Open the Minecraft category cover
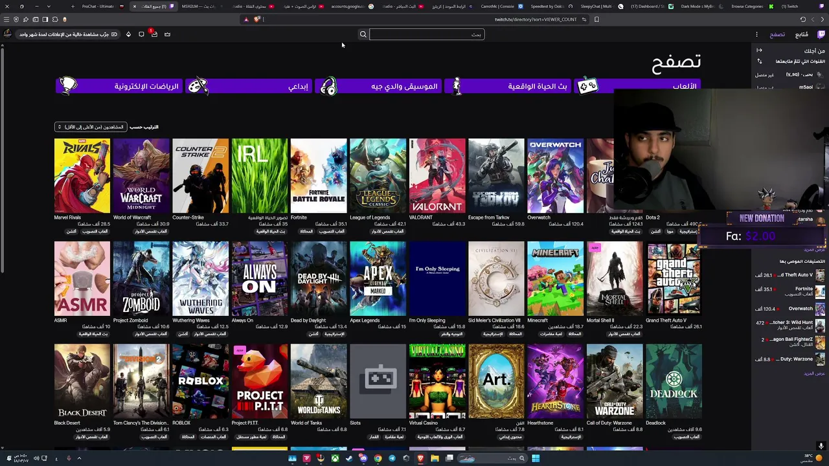829x466 pixels. [x=556, y=279]
